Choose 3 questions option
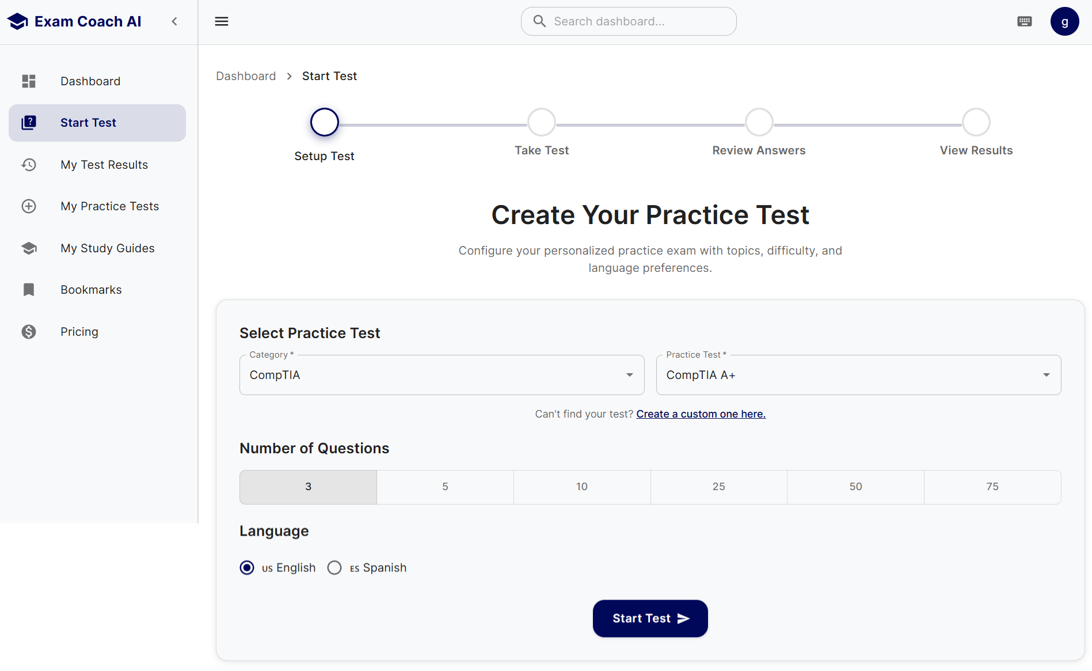Viewport: 1092px width, 671px height. 309,487
